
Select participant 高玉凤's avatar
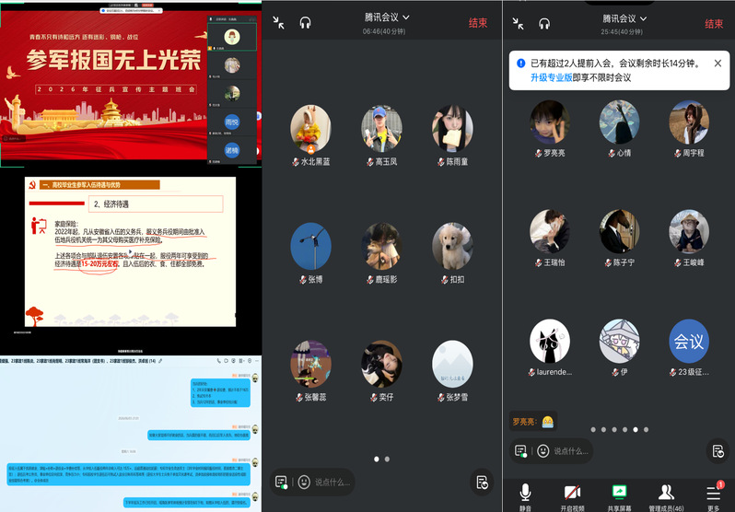(x=381, y=129)
